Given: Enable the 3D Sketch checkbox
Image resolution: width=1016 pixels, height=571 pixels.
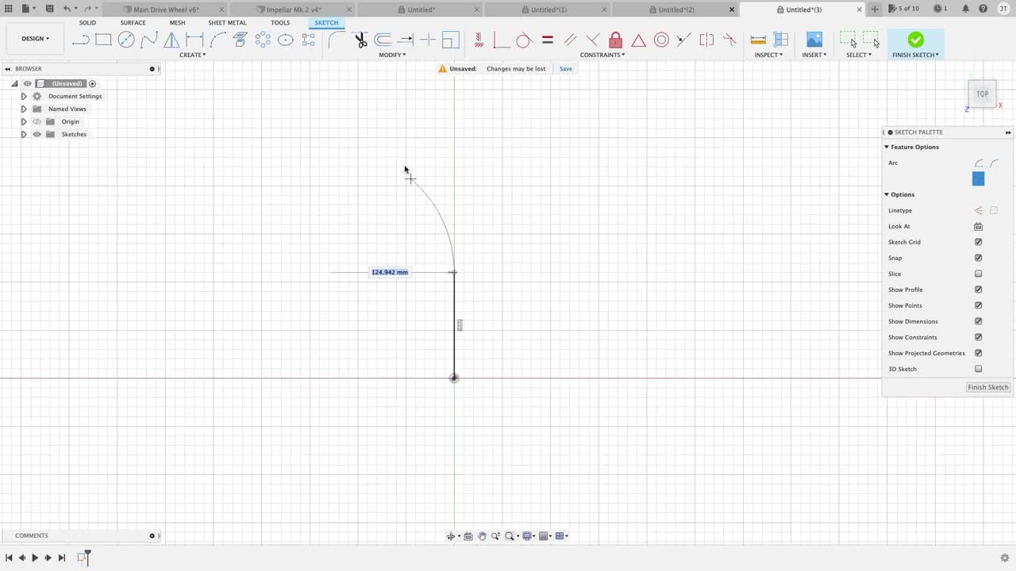Looking at the screenshot, I should 978,369.
